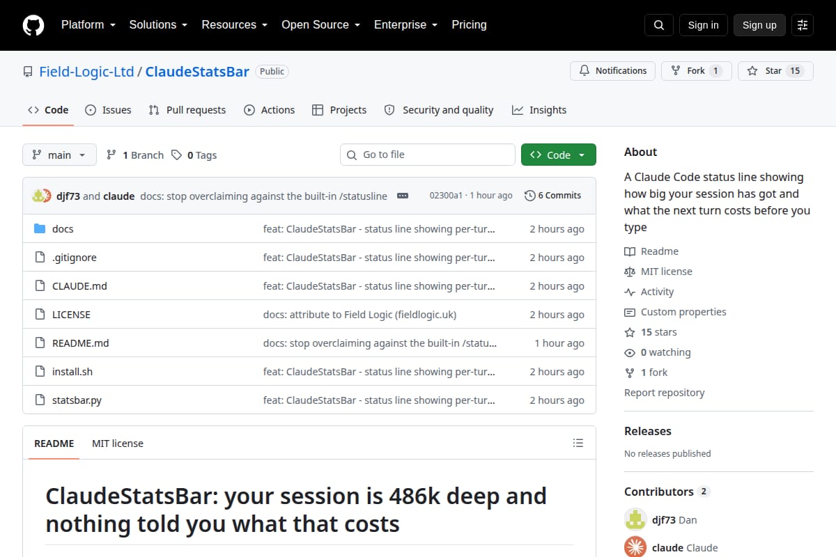Open the README.md file
836x557 pixels.
click(x=81, y=343)
